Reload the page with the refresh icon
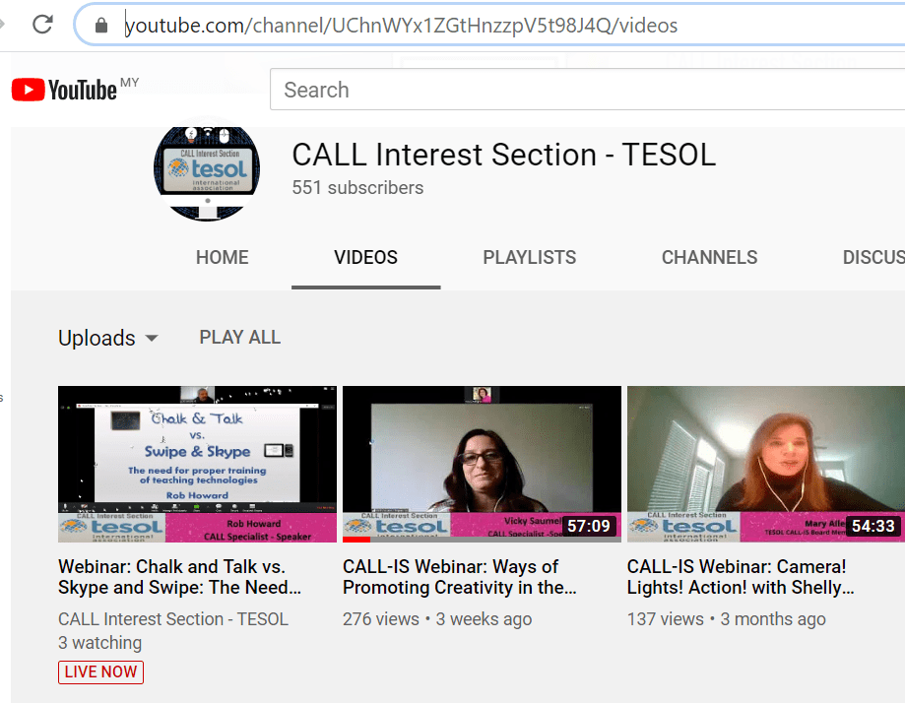Screen dimensions: 905x703 click(x=42, y=25)
